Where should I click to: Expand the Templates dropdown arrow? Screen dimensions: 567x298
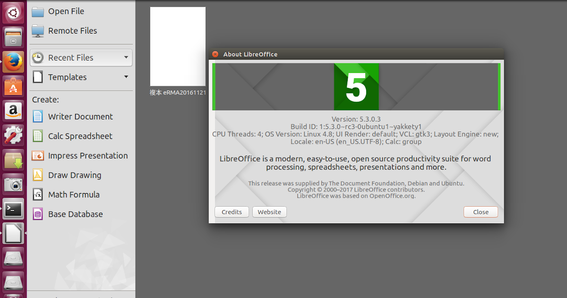tap(126, 77)
